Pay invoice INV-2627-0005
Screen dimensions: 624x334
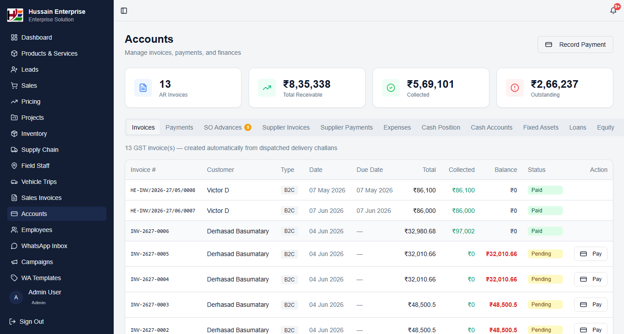(x=591, y=254)
